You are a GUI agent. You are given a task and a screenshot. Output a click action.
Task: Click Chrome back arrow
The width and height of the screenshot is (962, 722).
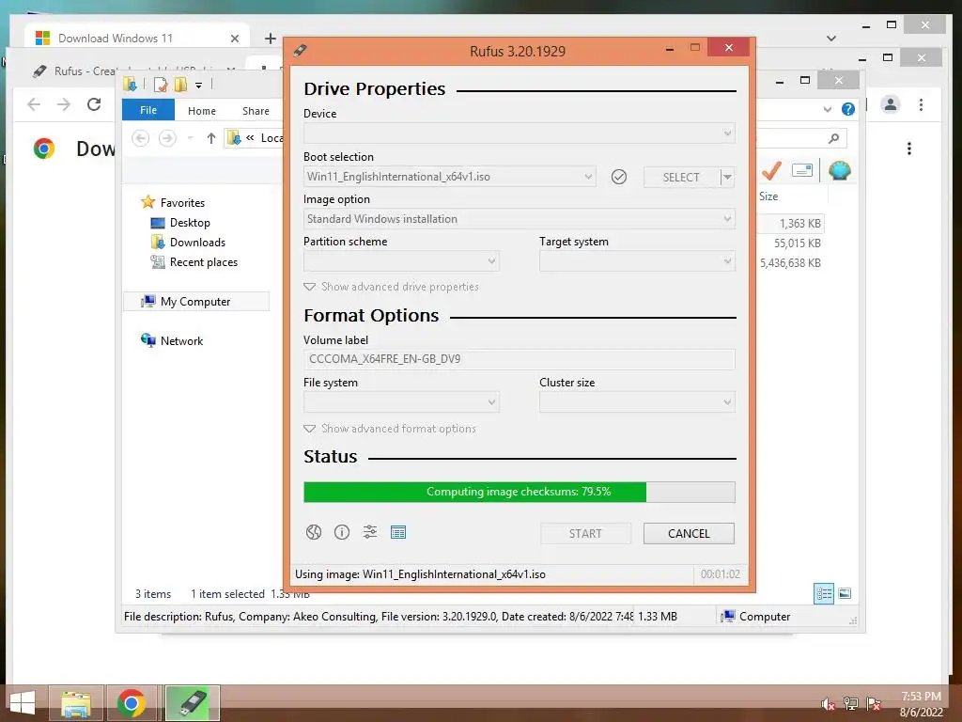(35, 104)
